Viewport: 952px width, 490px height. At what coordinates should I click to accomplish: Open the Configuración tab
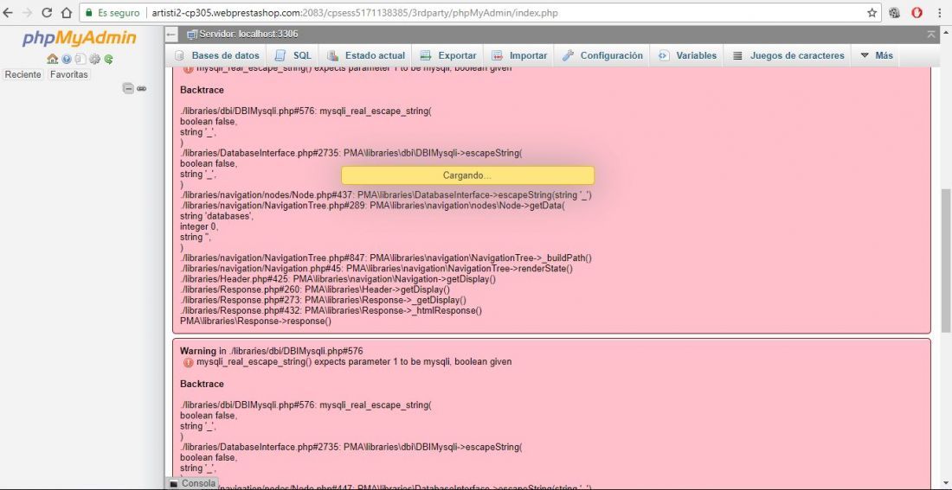(602, 55)
